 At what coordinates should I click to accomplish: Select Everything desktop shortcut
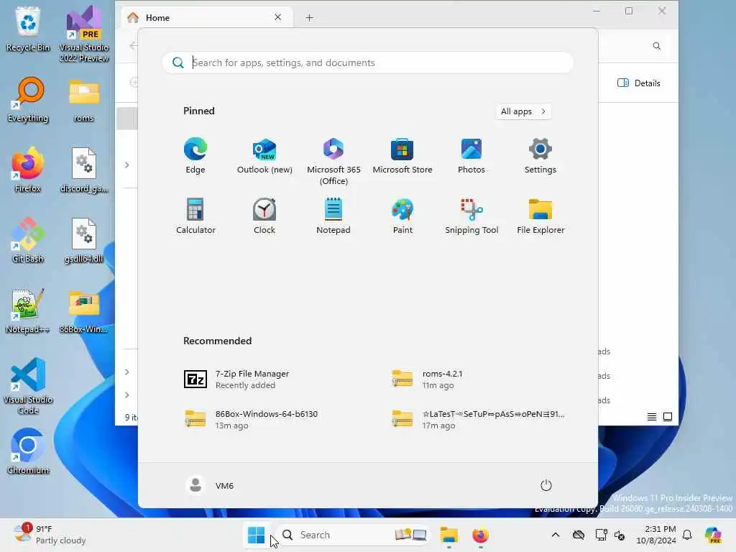[x=28, y=99]
